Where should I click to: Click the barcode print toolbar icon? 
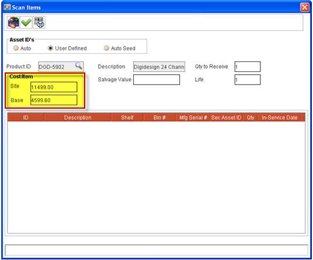[39, 22]
